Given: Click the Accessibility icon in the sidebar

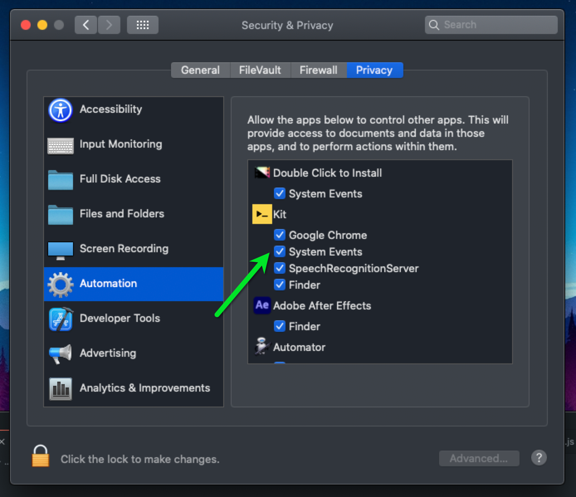Looking at the screenshot, I should coord(61,110).
